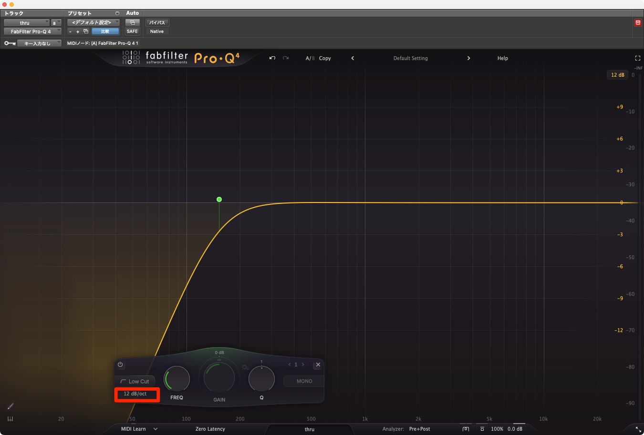This screenshot has height=435, width=644.
Task: Copy A state to B
Action: pos(325,58)
